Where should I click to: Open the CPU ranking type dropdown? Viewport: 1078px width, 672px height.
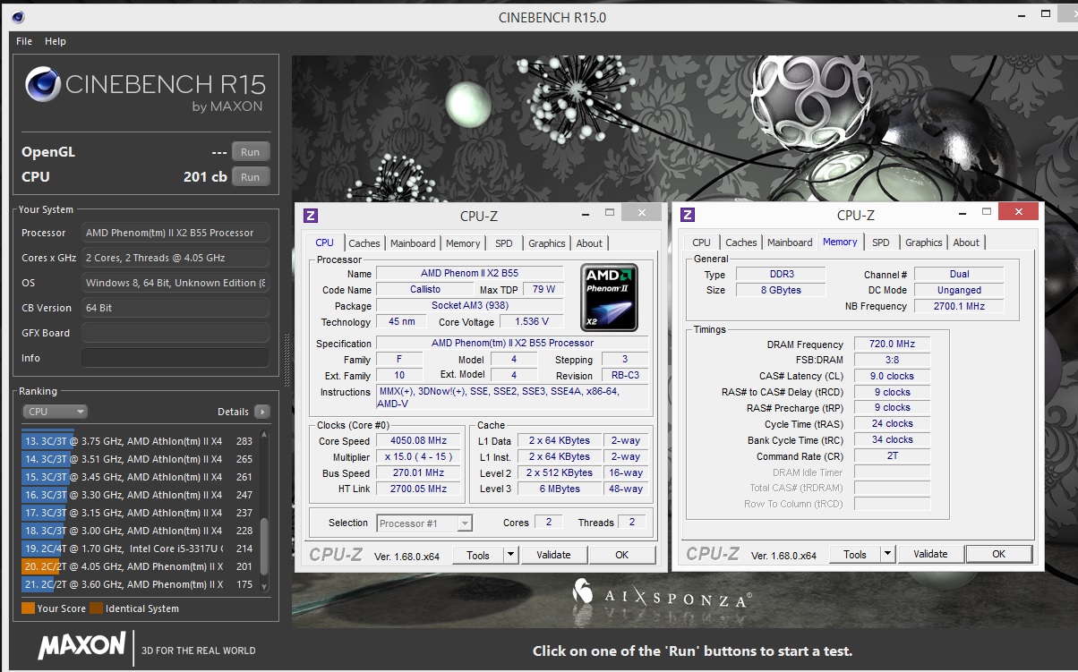pyautogui.click(x=55, y=412)
